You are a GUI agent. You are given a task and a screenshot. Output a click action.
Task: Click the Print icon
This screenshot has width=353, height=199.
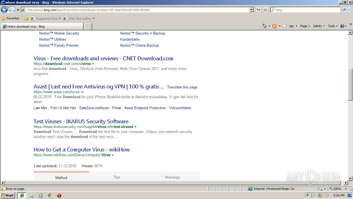[291, 26]
